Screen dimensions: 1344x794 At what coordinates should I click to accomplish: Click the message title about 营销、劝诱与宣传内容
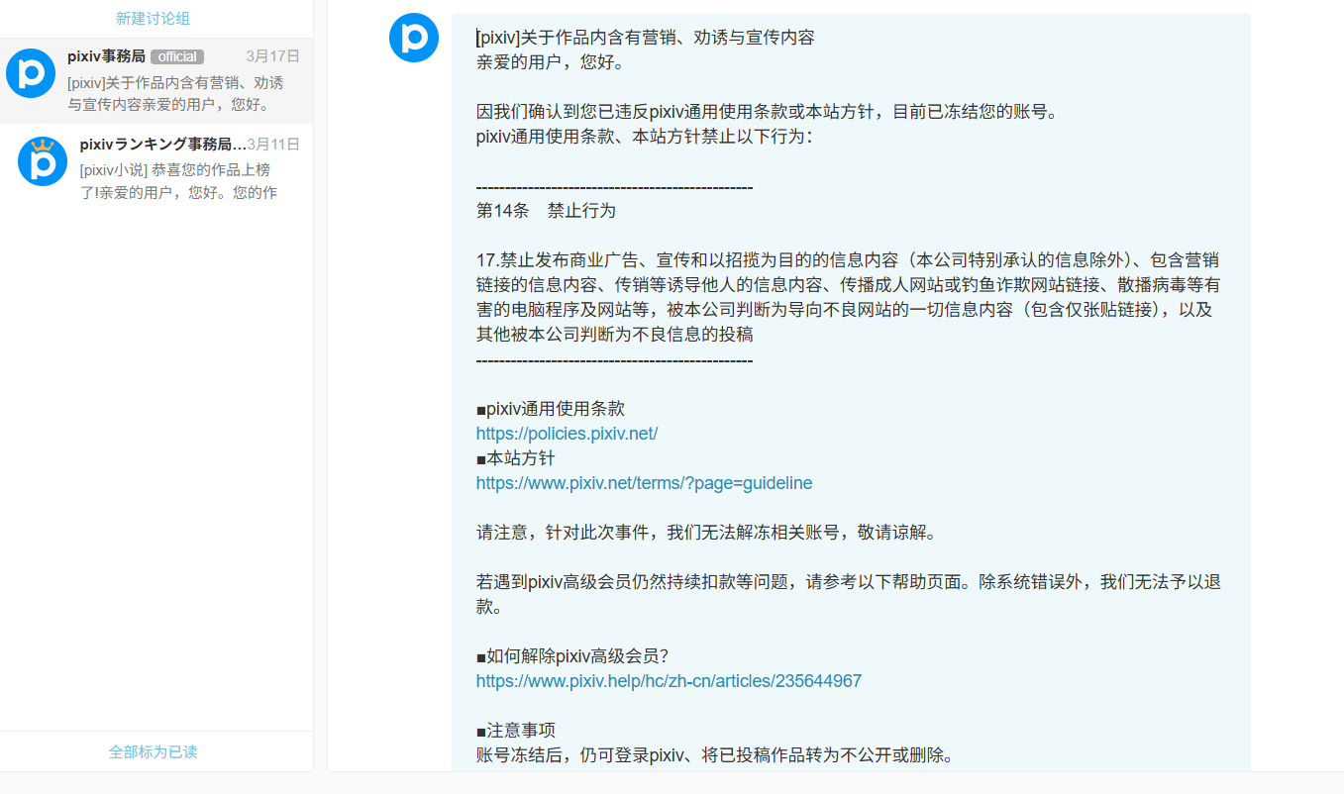[646, 38]
